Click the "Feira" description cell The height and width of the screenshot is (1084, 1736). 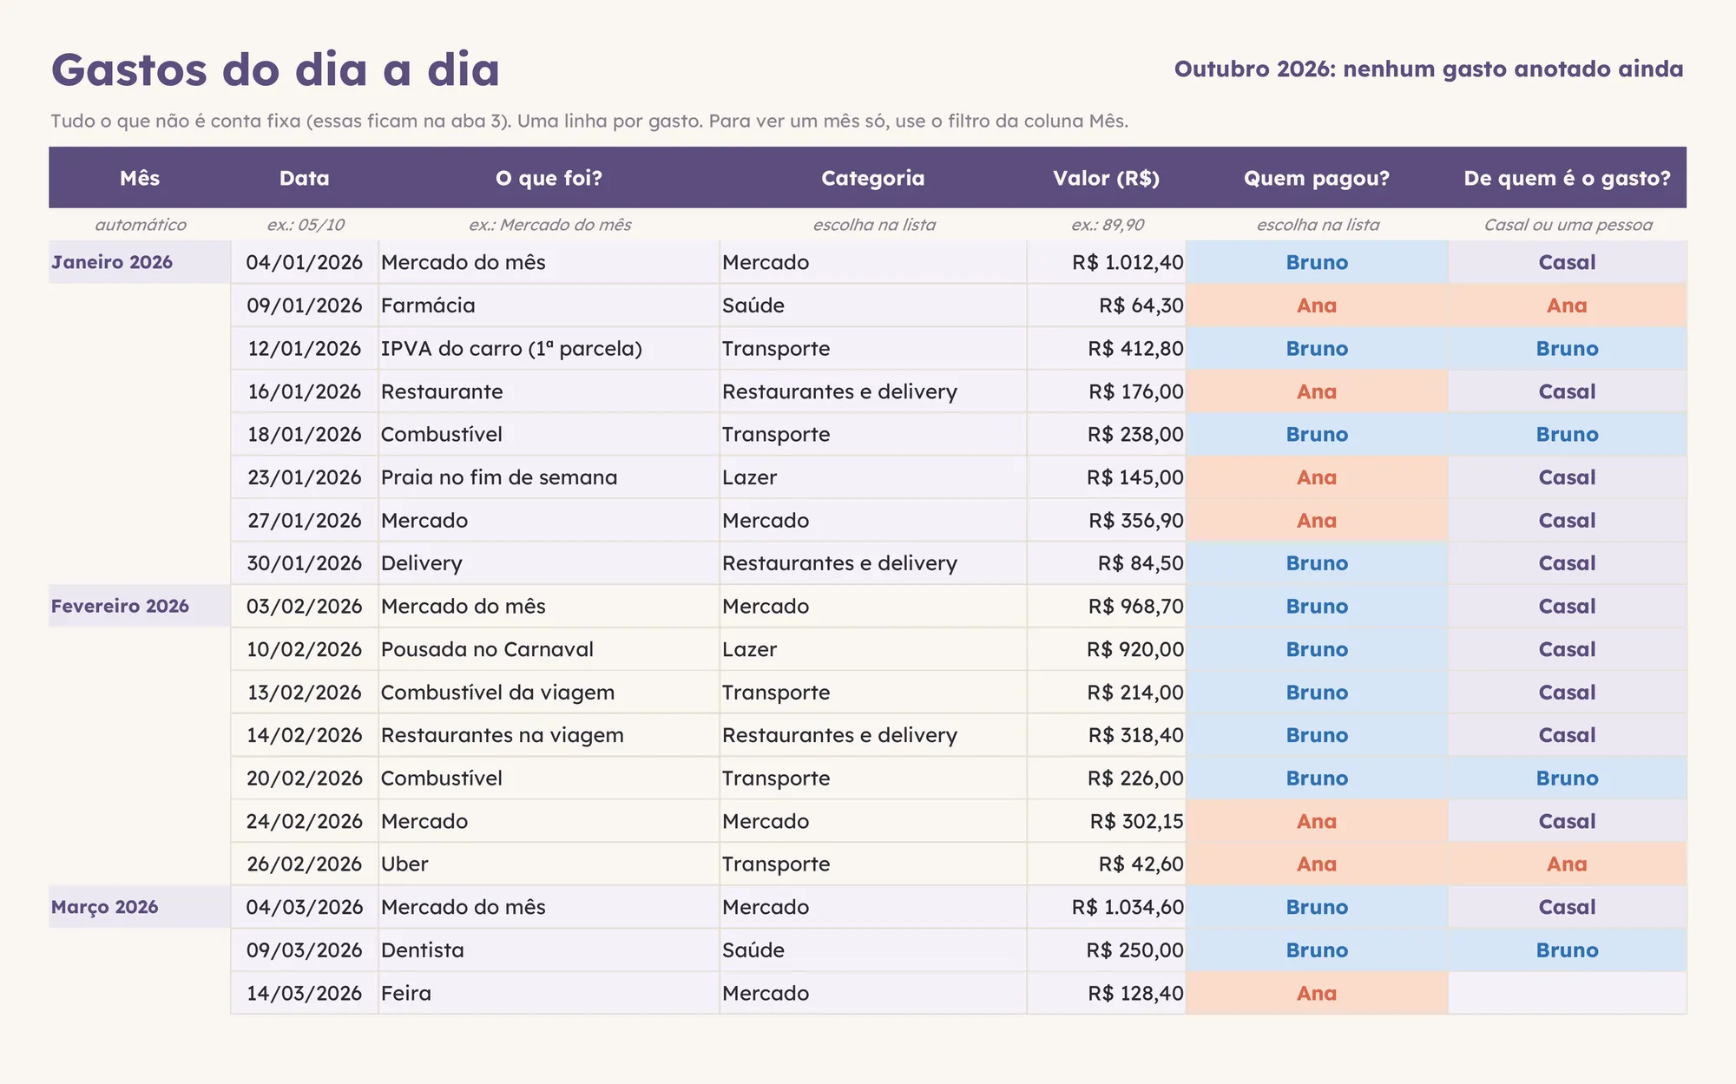[549, 993]
